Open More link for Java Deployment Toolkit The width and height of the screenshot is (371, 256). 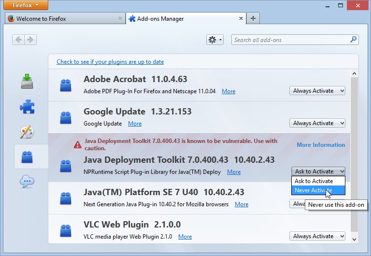[x=234, y=172]
